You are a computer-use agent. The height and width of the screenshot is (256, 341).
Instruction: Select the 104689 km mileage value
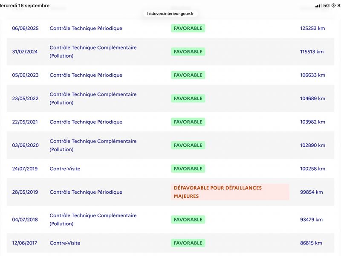click(x=312, y=99)
